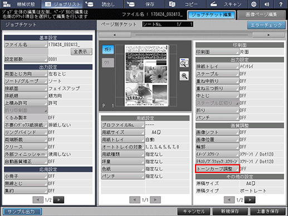Open the 印刷面 print side setting
This screenshot has height=216, width=288.
point(217,52)
